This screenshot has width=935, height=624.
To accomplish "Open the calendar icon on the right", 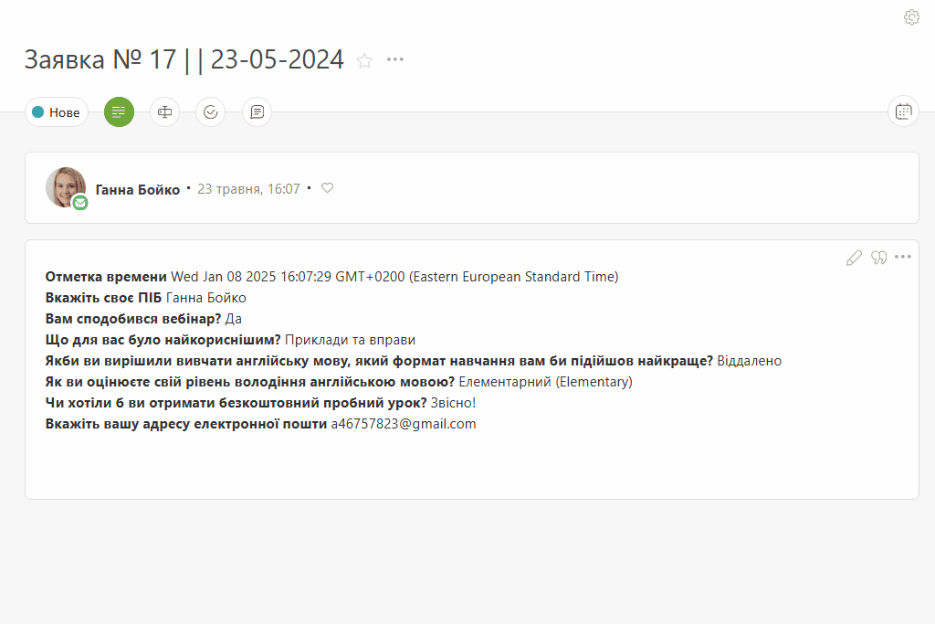I will (x=903, y=111).
